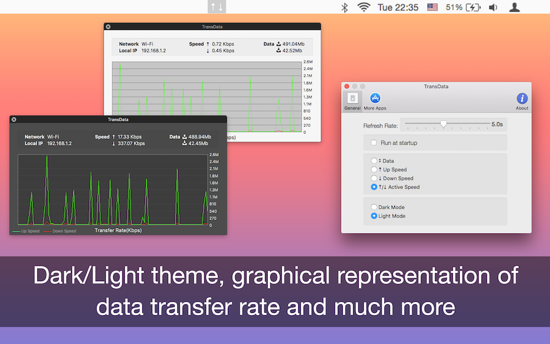Open the More Apps toolbar item
This screenshot has width=550, height=344.
coord(375,101)
